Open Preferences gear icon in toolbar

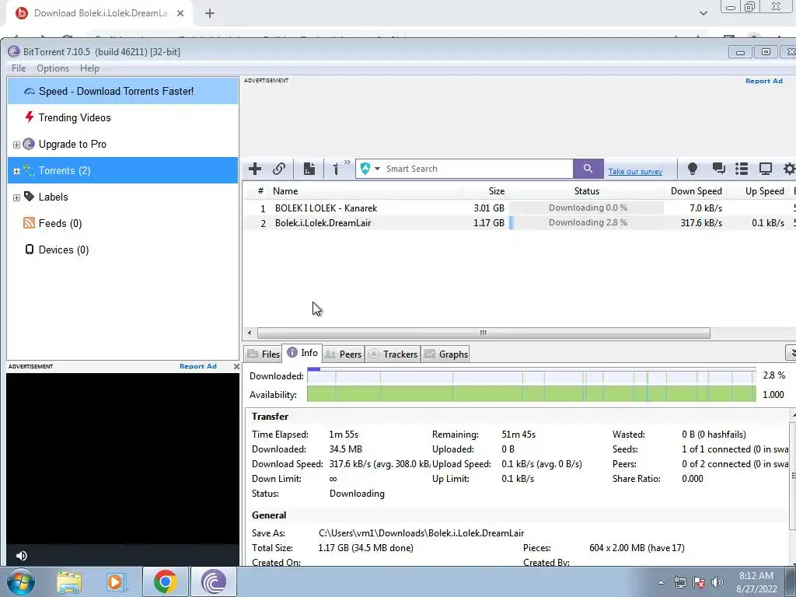tap(790, 169)
